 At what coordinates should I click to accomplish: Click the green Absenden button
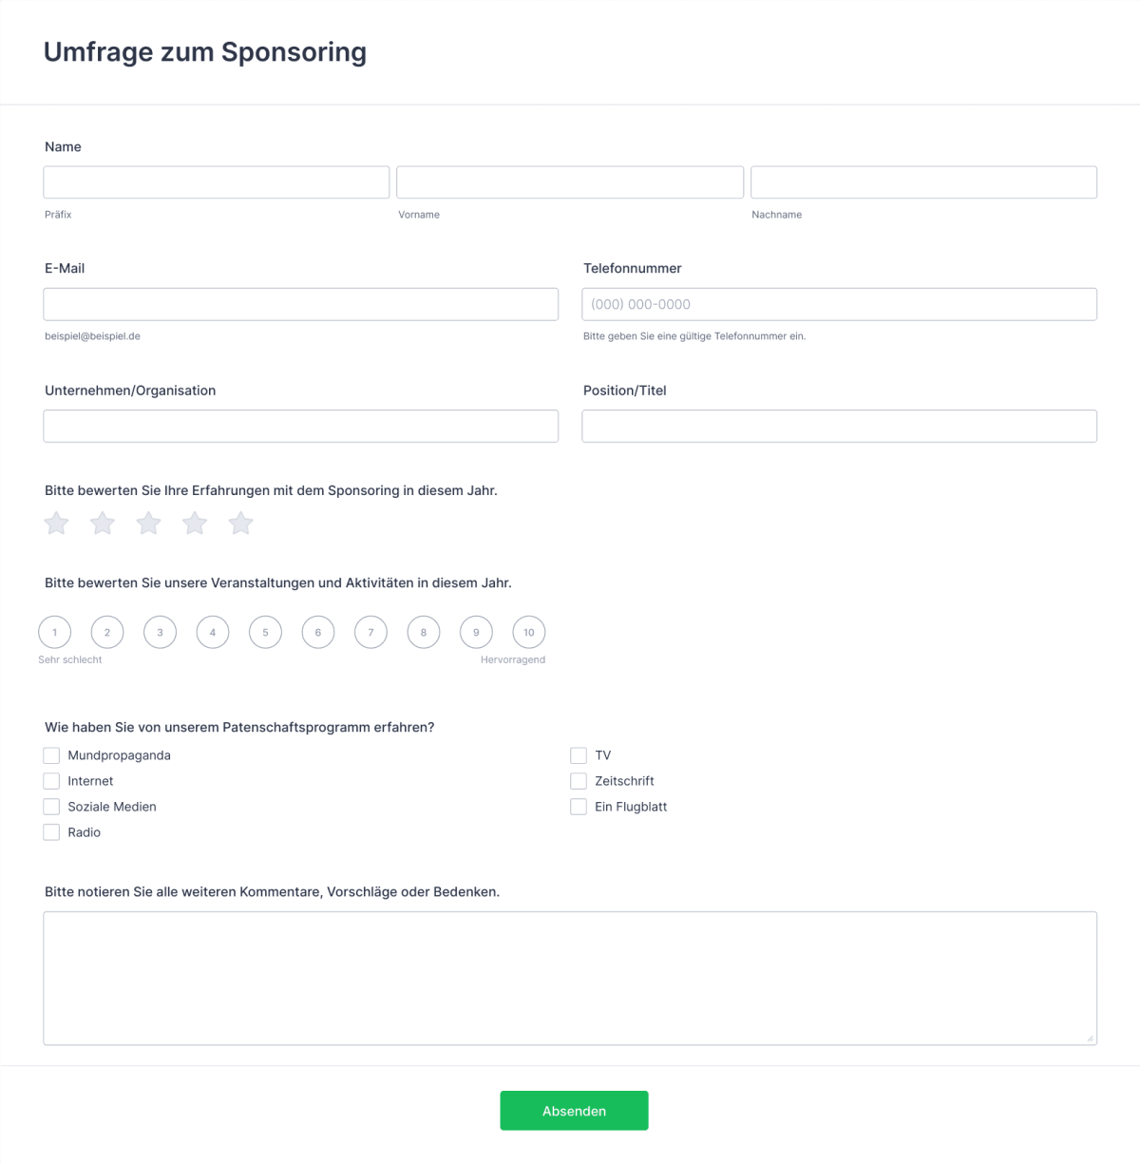click(x=574, y=1110)
